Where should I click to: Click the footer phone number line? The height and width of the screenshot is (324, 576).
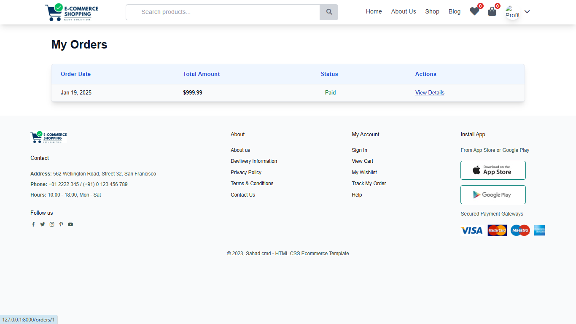point(79,184)
